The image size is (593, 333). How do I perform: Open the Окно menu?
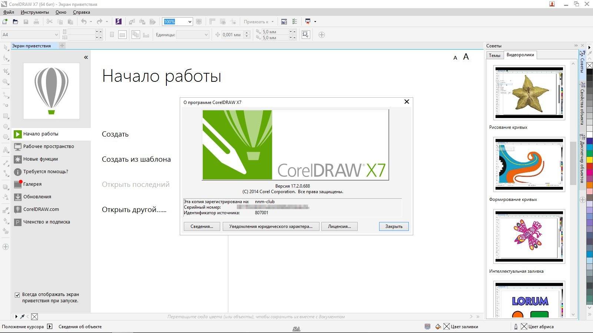tap(61, 12)
